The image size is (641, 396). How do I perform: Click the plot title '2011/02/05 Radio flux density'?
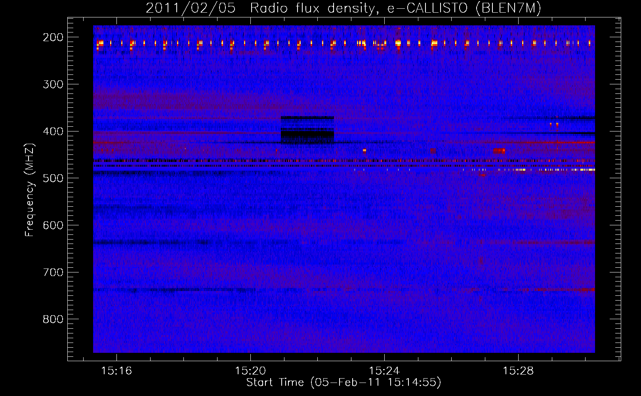click(343, 8)
